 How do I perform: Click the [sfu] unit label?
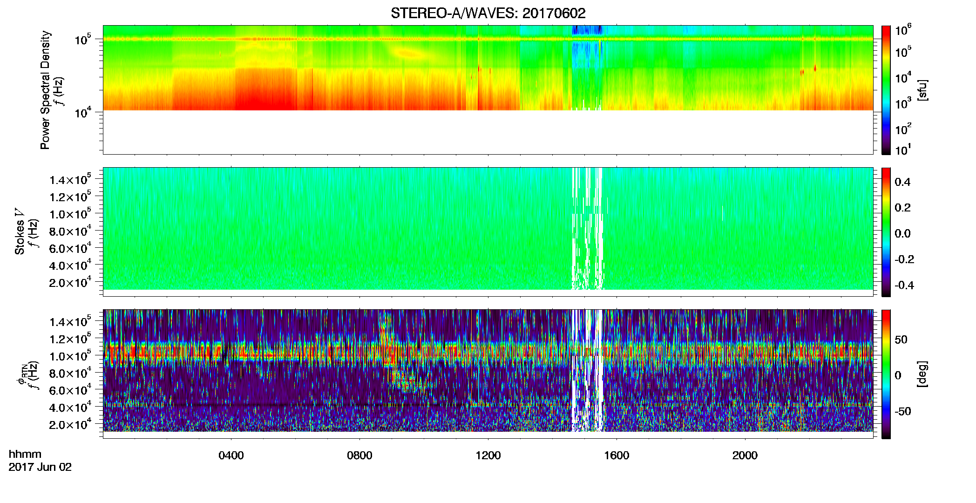click(923, 90)
